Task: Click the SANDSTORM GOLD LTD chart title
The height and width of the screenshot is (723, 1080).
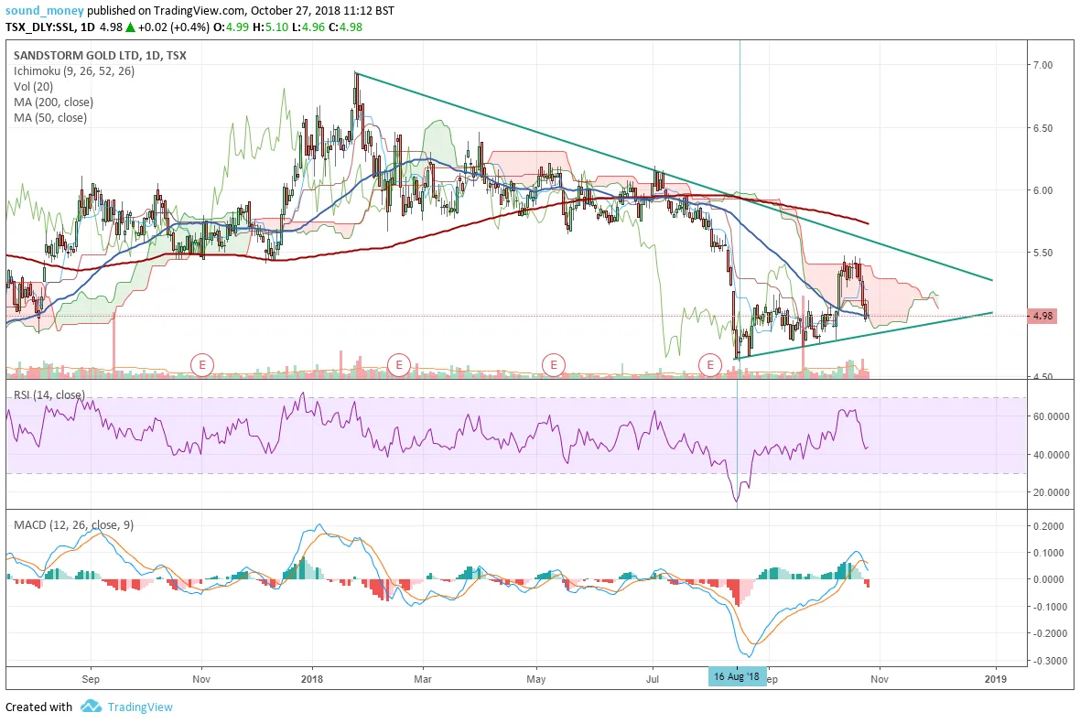Action: point(100,55)
